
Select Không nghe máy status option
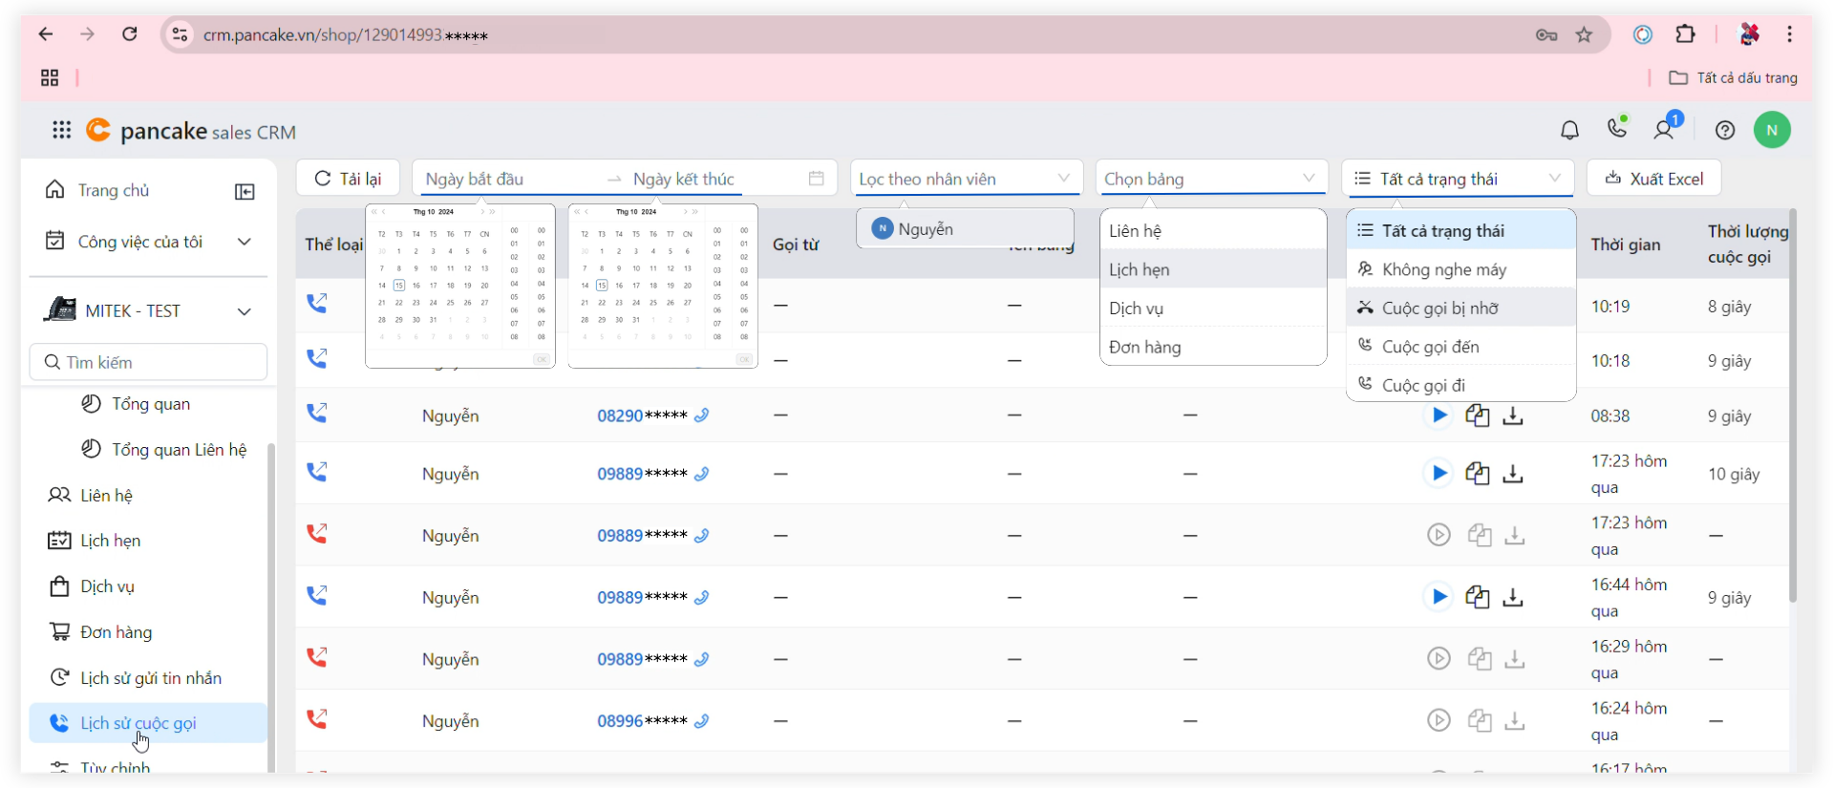point(1443,269)
